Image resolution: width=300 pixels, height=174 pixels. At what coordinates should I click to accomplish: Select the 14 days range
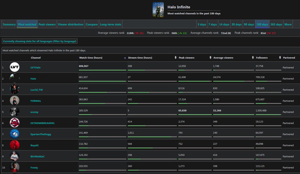(224, 24)
